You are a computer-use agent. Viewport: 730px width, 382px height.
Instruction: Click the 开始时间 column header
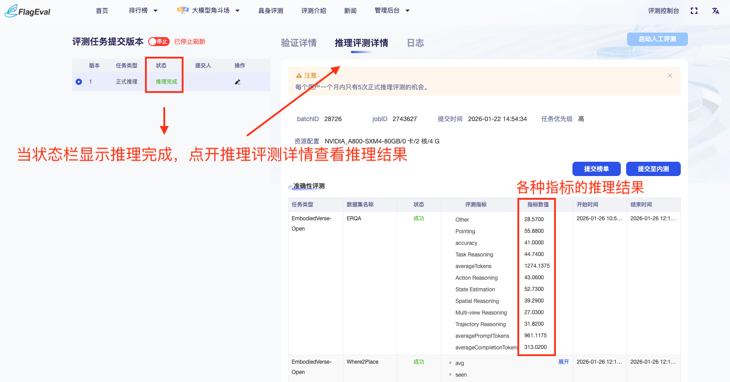[x=587, y=205]
